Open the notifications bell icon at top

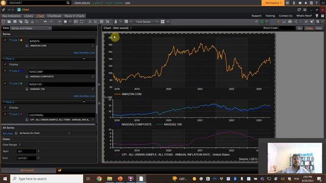coord(306,3)
